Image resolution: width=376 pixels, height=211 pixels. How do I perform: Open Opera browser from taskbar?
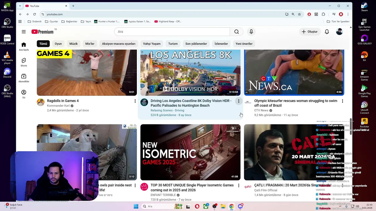pos(197,206)
